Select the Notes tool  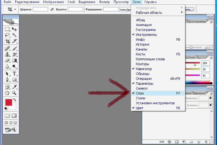coord(7,87)
